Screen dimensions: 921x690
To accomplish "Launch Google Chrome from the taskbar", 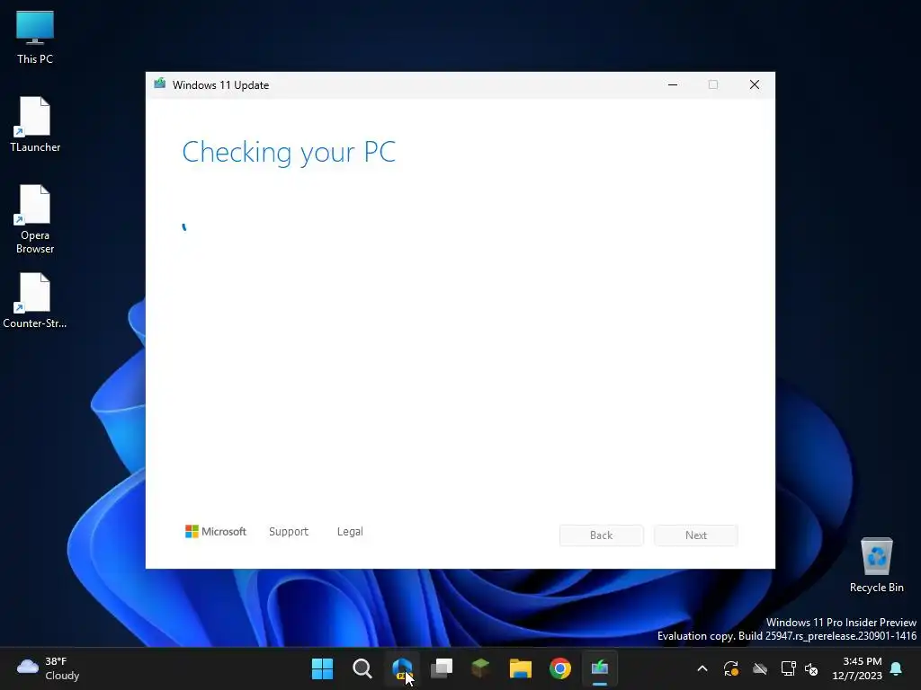I will [559, 668].
